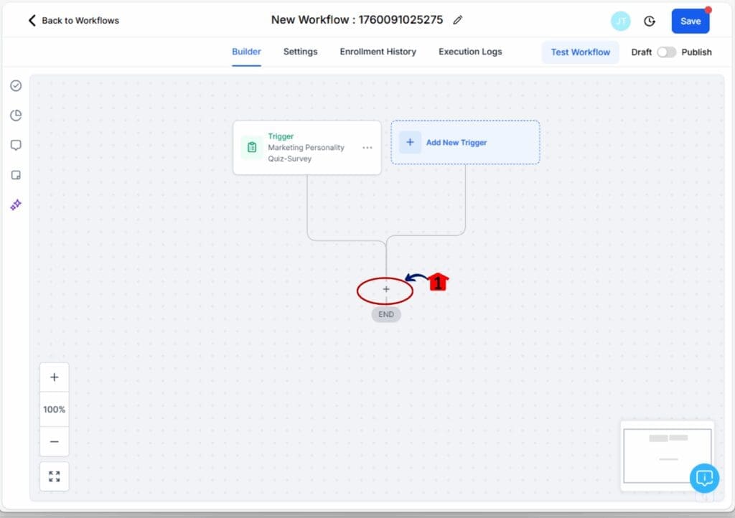This screenshot has height=518, width=735.
Task: Click the JT user avatar
Action: coord(620,22)
